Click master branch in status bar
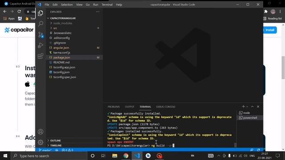The height and width of the screenshot is (160, 285). click(45, 150)
